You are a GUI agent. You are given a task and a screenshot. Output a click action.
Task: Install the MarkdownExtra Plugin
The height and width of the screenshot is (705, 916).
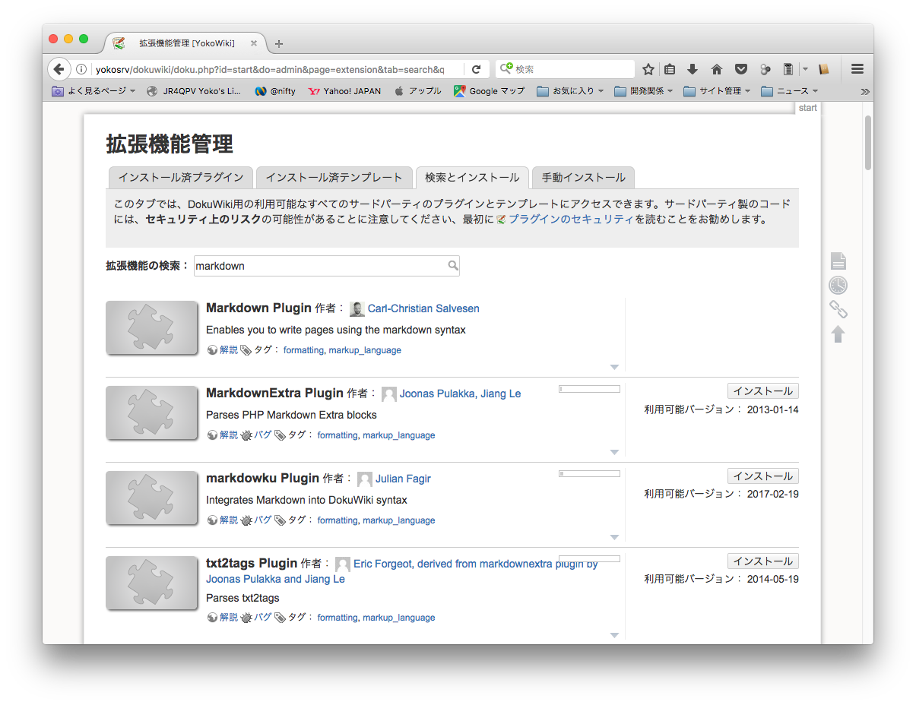coord(763,391)
